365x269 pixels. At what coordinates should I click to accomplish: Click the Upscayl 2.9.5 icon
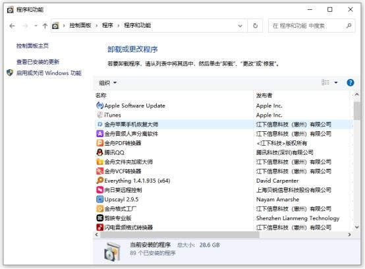coord(99,199)
